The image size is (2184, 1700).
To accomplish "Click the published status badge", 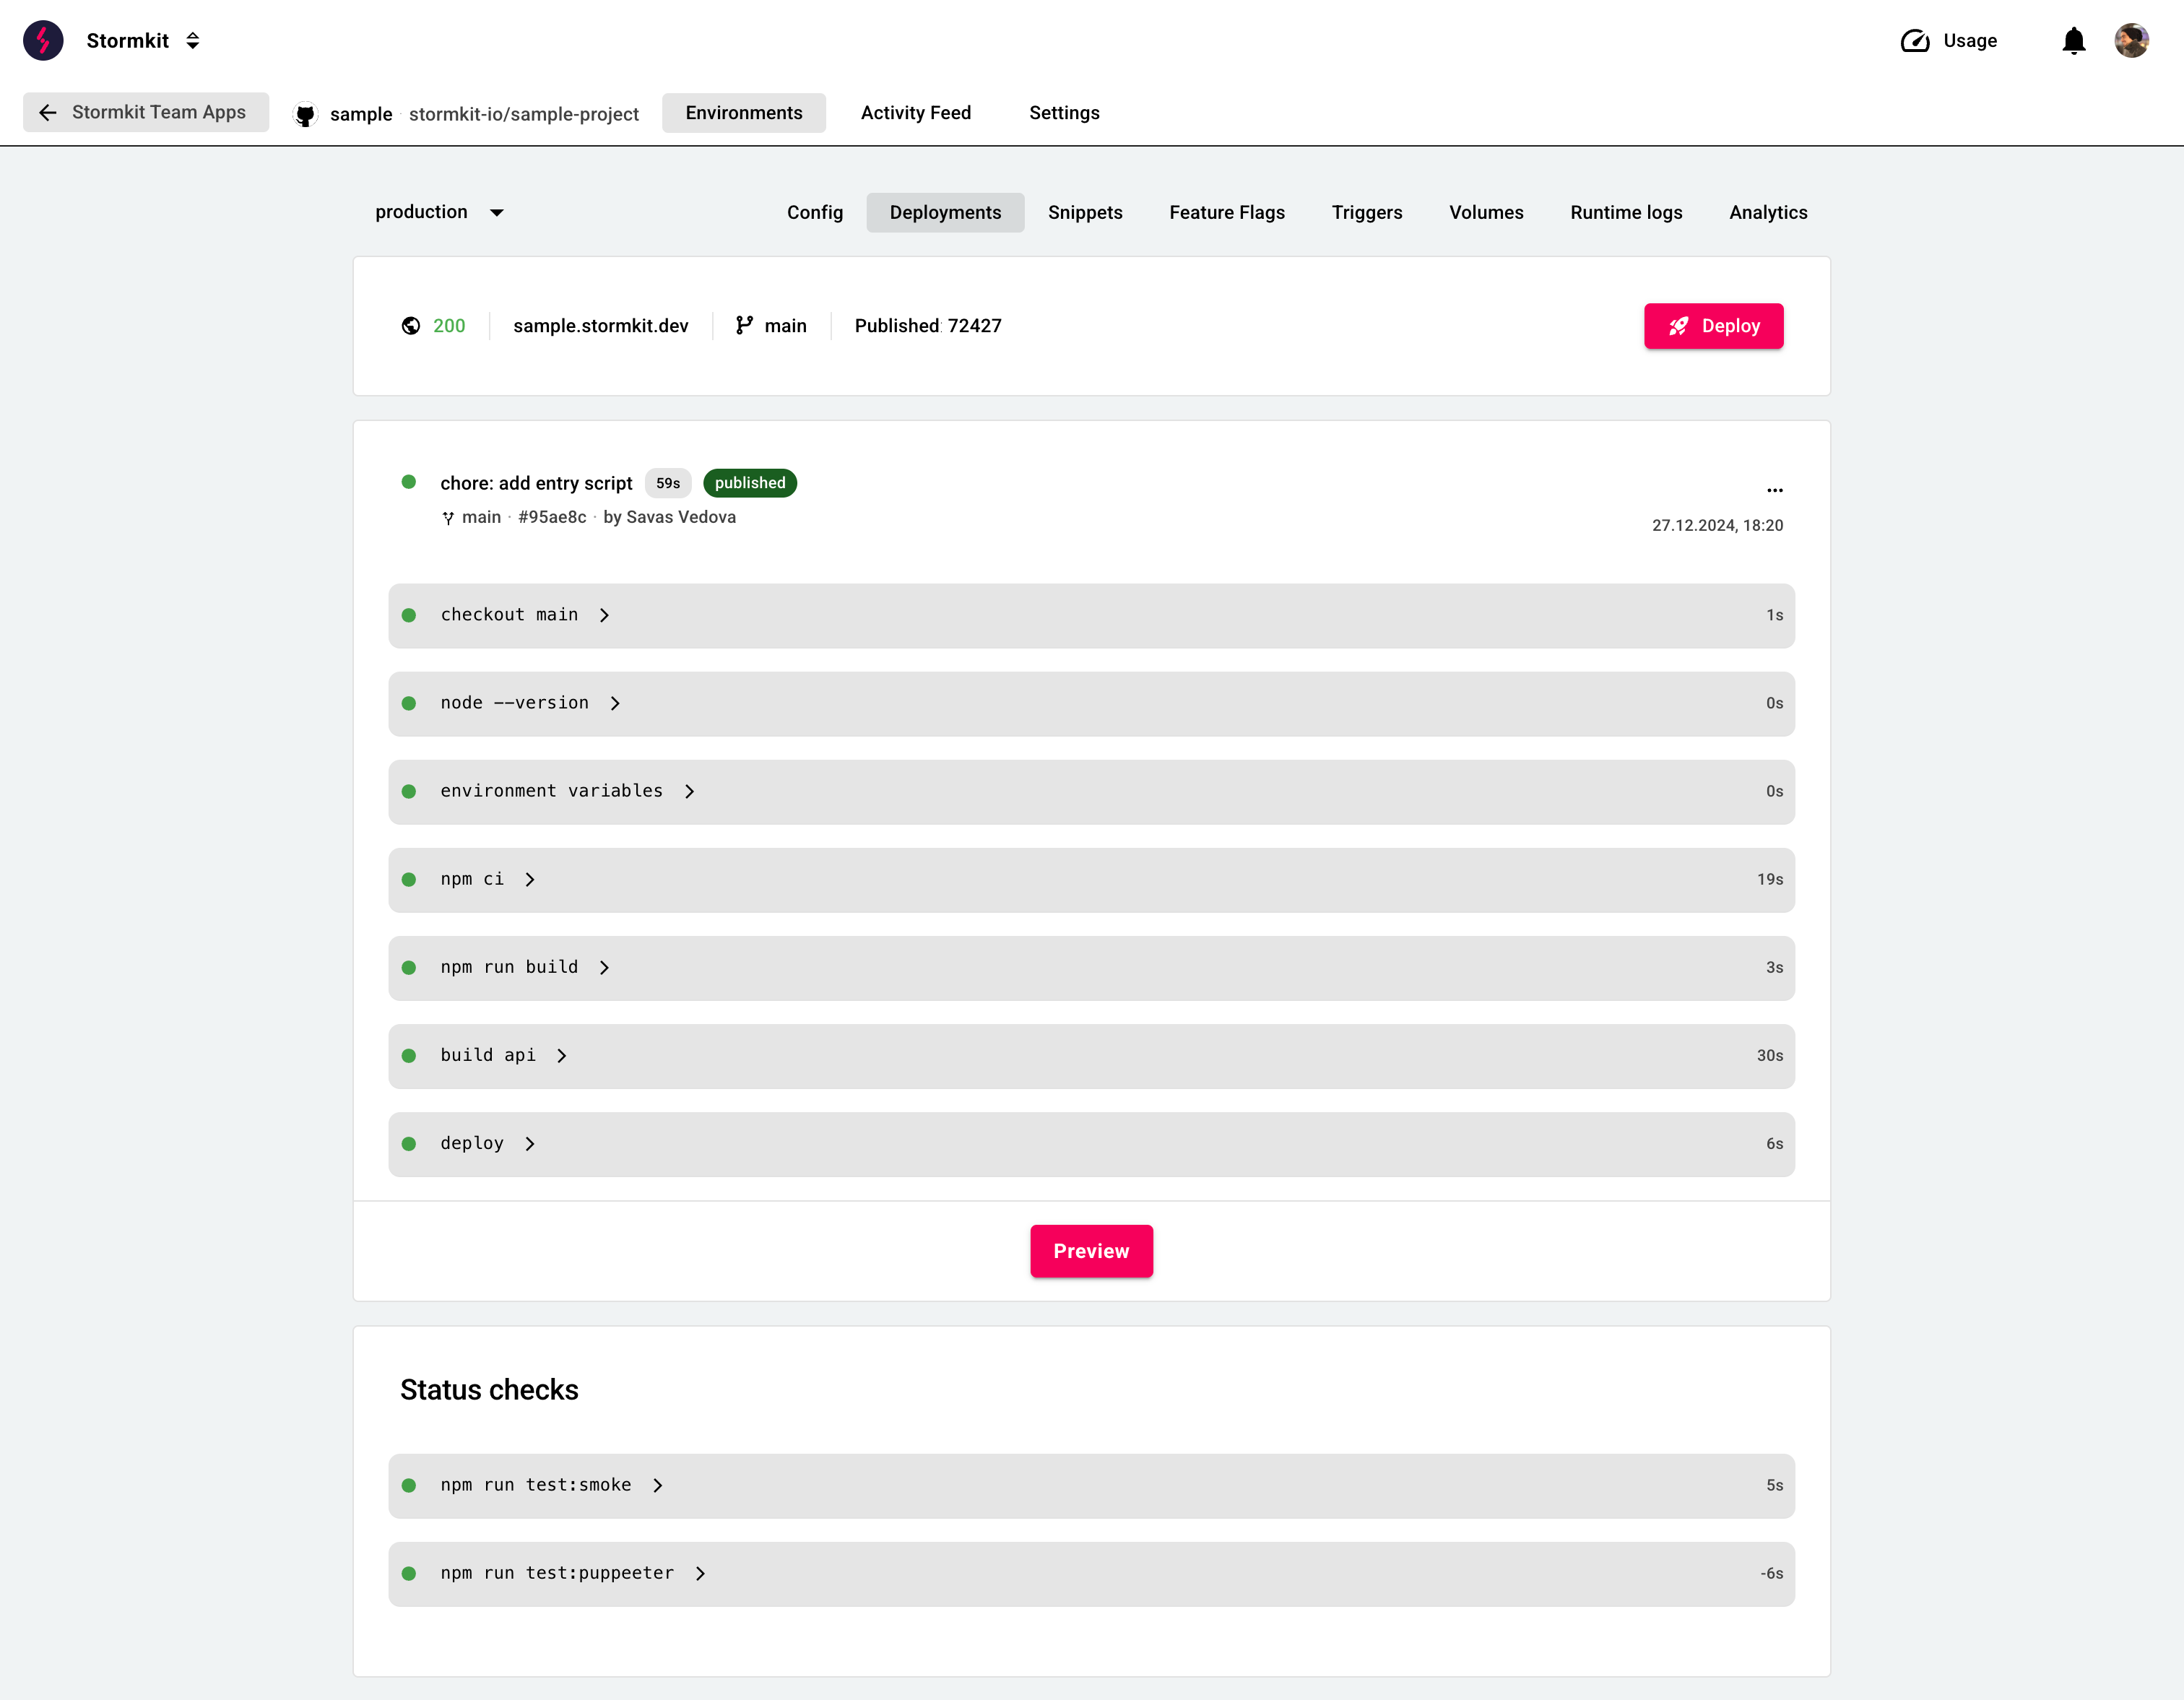I will 750,483.
